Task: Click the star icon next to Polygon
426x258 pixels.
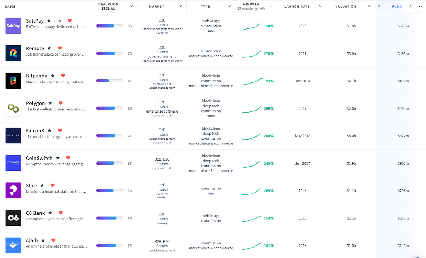Action: (x=50, y=103)
